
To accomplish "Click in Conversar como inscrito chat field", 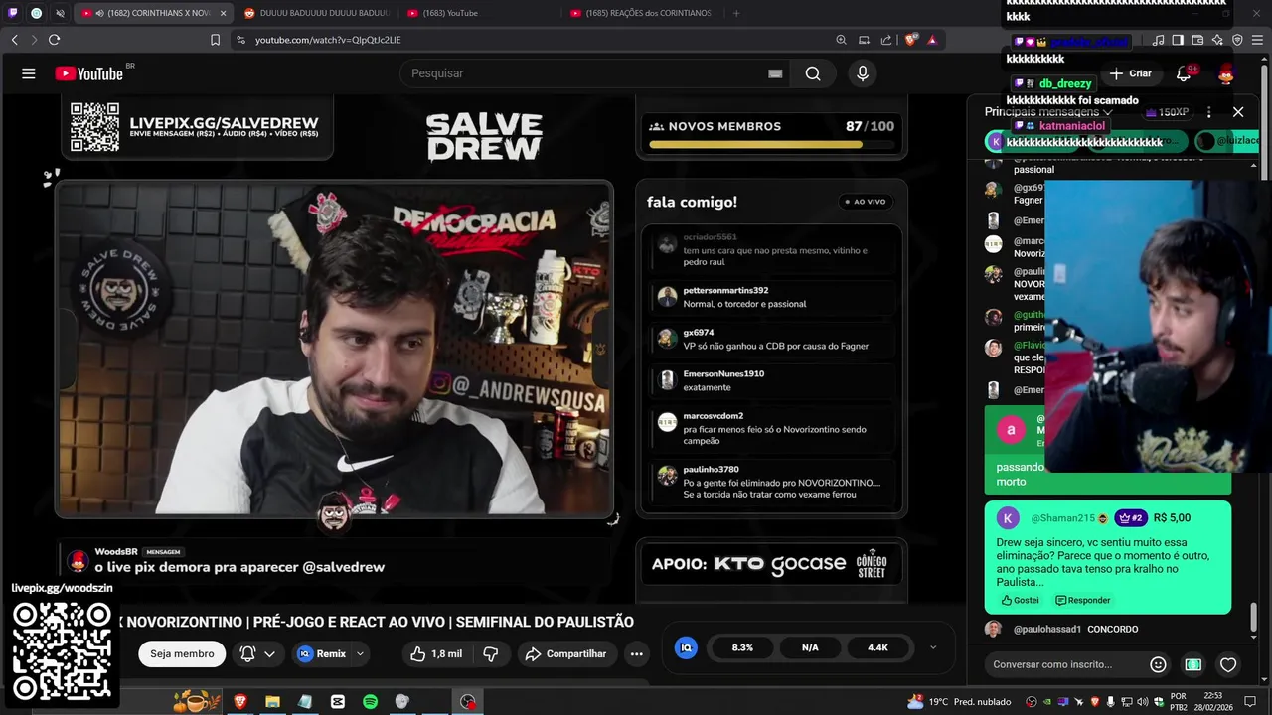I will (1063, 664).
